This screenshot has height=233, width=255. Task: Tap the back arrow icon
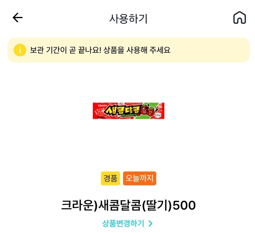point(18,18)
